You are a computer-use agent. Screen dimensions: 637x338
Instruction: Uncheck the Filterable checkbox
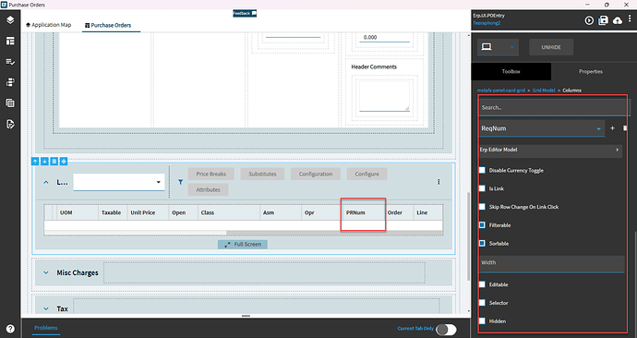tap(482, 225)
